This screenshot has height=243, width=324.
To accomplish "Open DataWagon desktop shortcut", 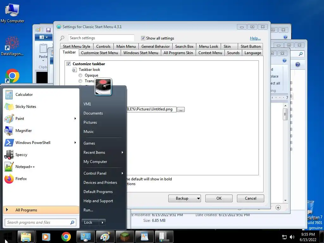I will click(12, 46).
